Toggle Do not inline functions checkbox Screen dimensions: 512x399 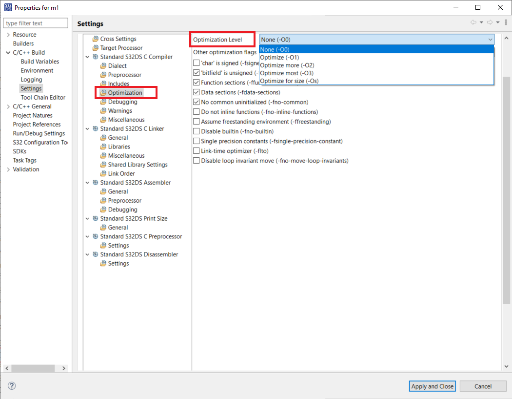click(x=196, y=112)
